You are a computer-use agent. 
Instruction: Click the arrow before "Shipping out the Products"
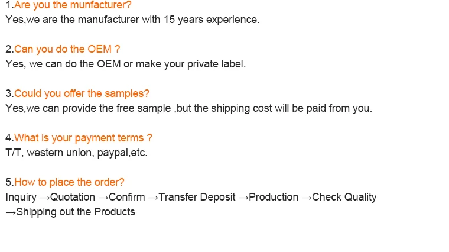(x=11, y=212)
